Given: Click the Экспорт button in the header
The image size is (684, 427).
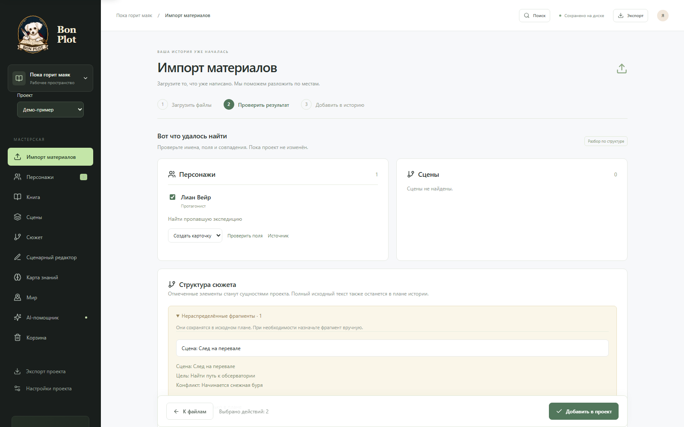Looking at the screenshot, I should 631,15.
